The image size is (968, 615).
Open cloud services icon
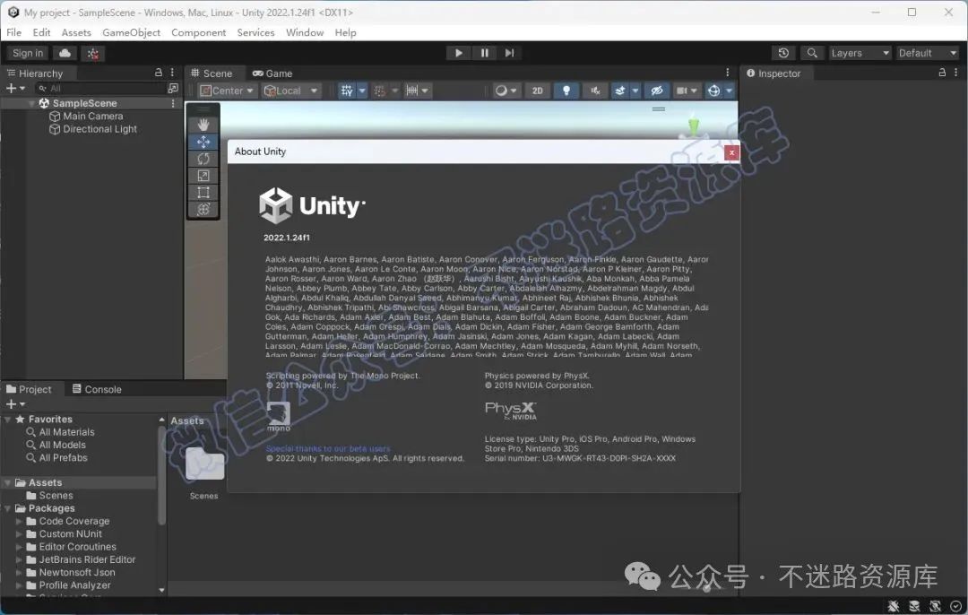(65, 53)
